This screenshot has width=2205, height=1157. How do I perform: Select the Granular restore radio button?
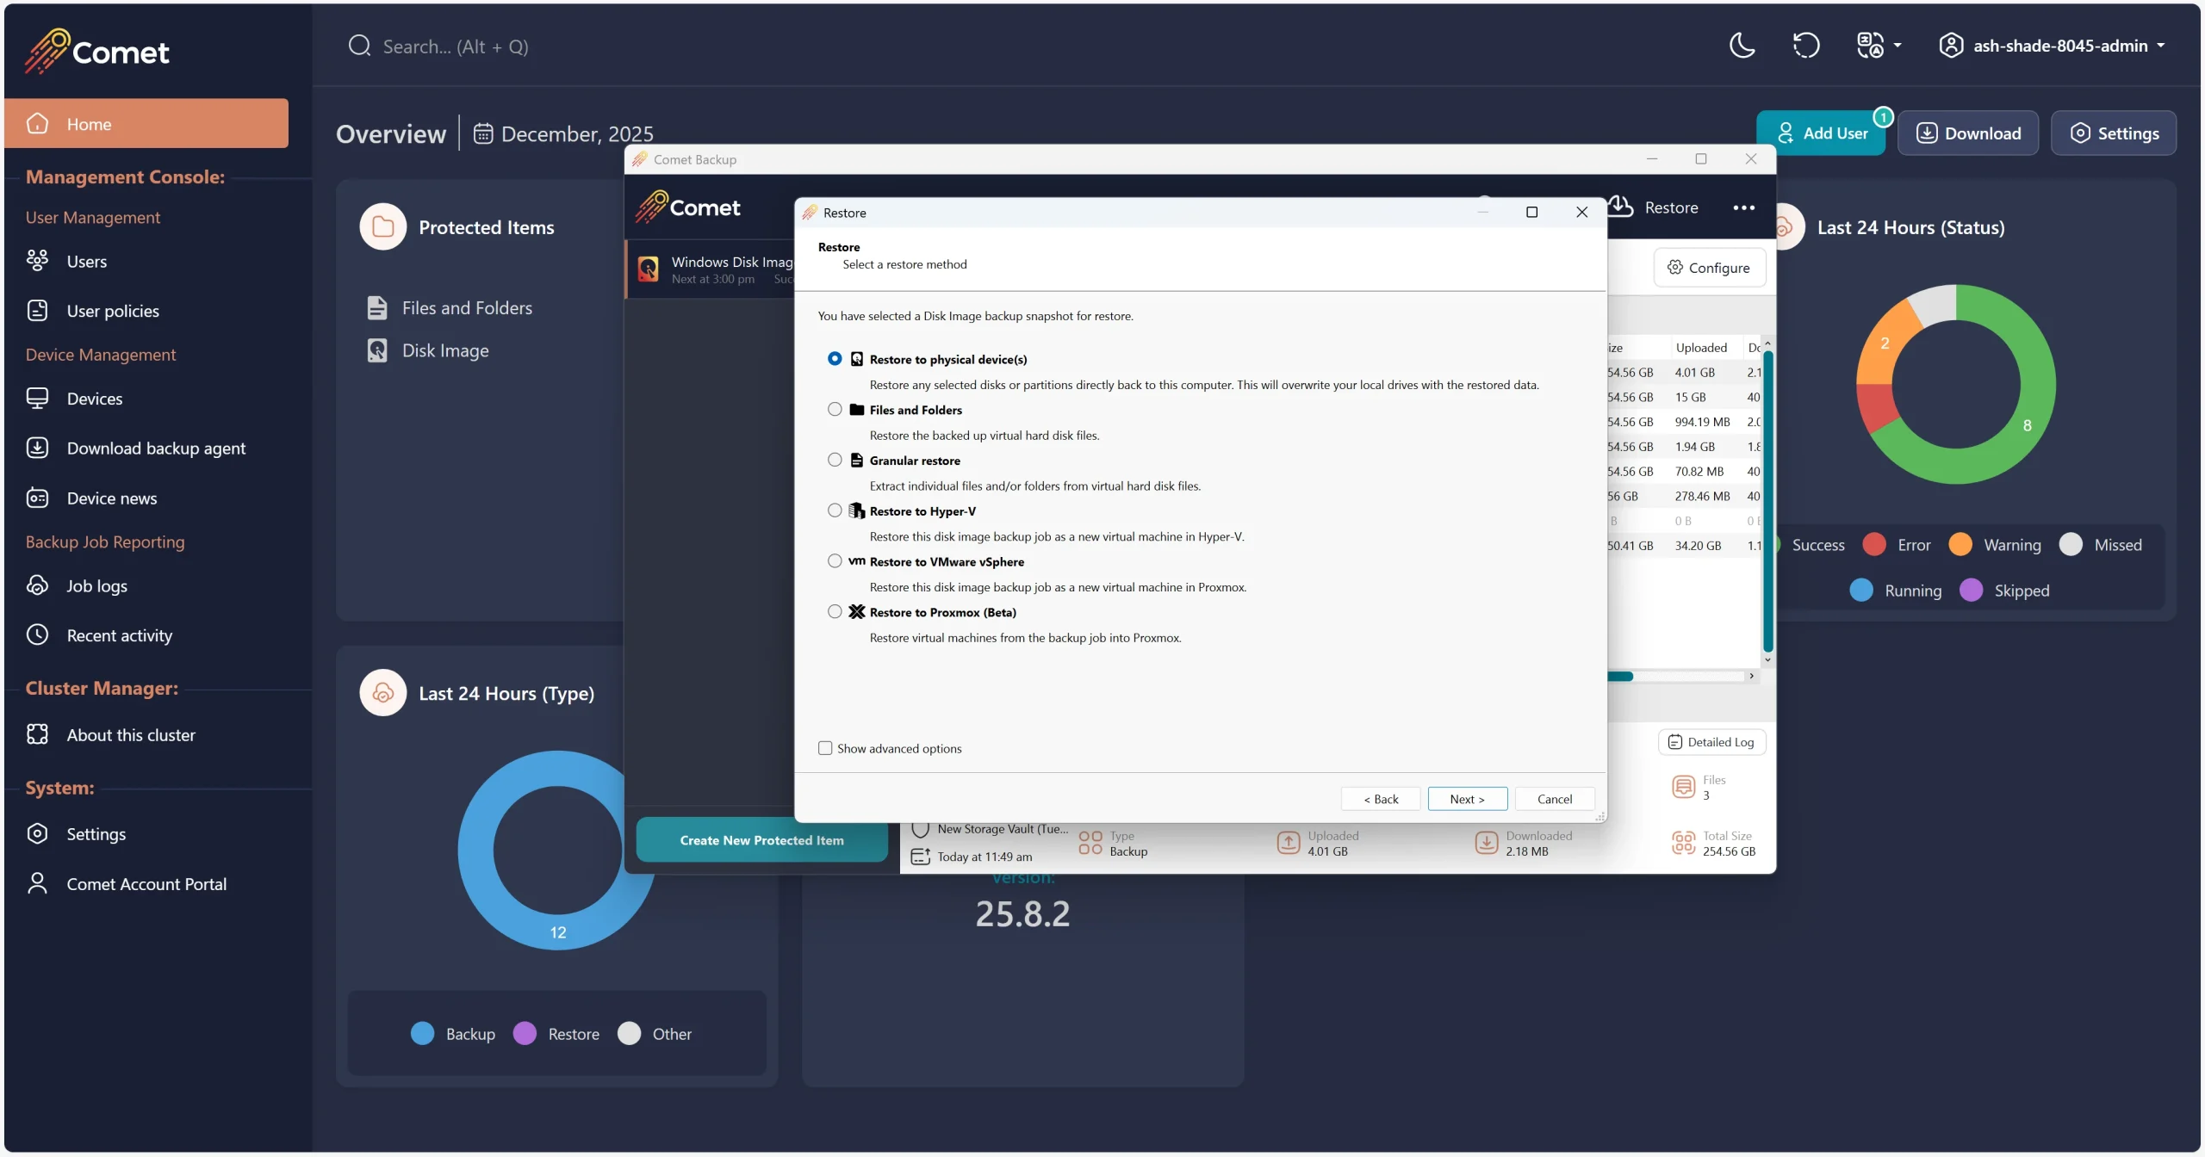(x=835, y=461)
